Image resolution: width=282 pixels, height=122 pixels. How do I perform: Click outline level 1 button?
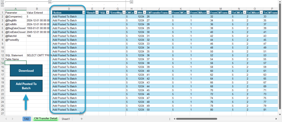2,2
